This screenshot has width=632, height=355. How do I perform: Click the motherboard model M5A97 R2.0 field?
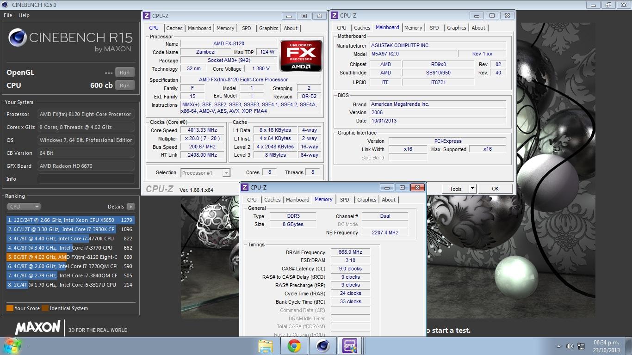pos(413,54)
